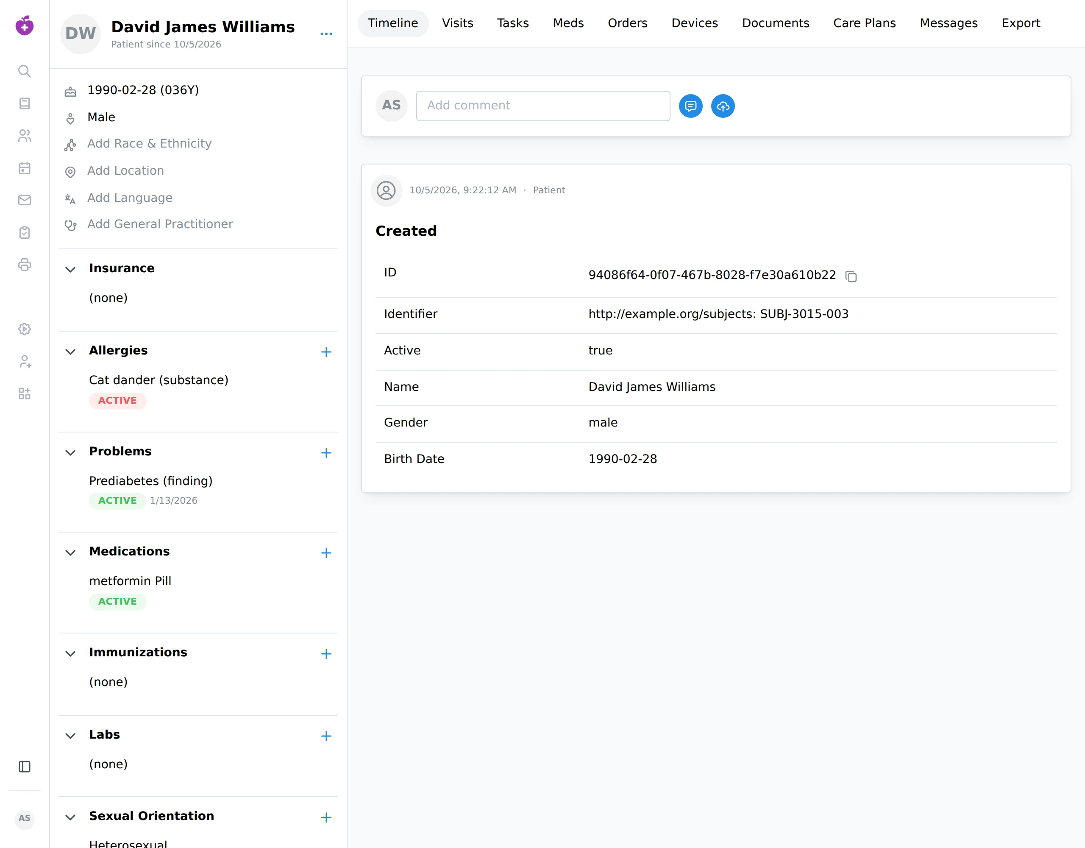1085x848 pixels.
Task: Open the patients people icon in sidebar
Action: click(x=24, y=136)
